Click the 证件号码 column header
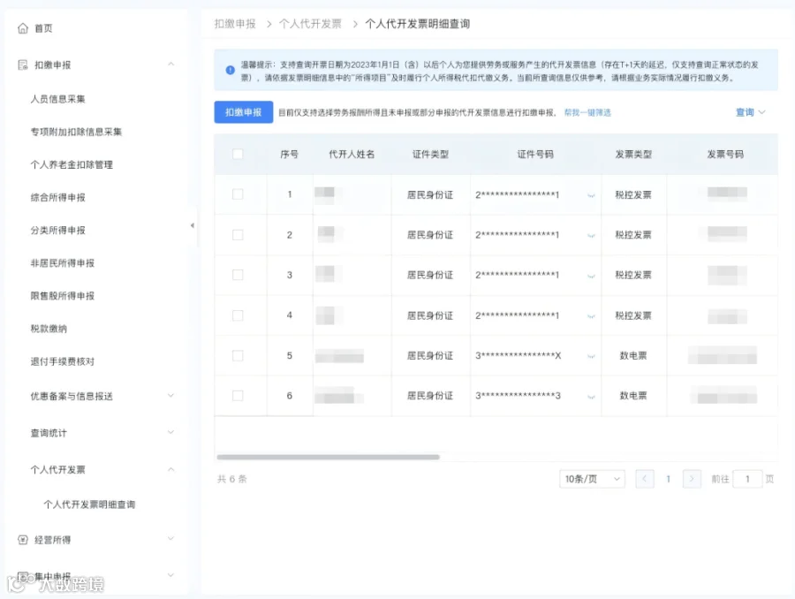 click(535, 155)
